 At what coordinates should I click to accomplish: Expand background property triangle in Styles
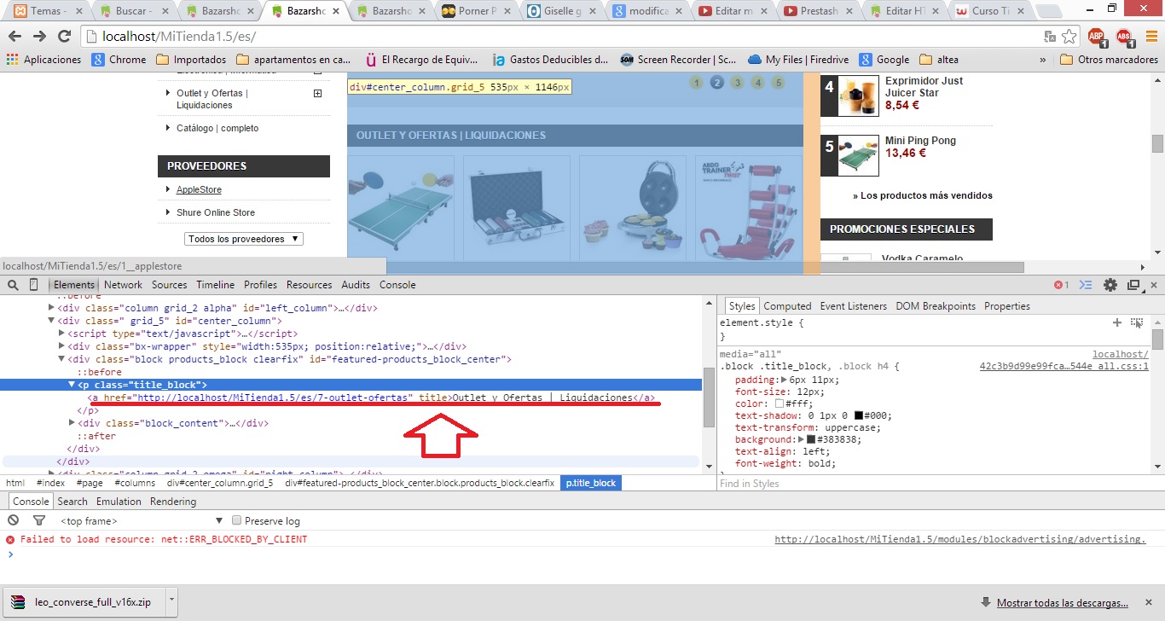click(x=801, y=439)
